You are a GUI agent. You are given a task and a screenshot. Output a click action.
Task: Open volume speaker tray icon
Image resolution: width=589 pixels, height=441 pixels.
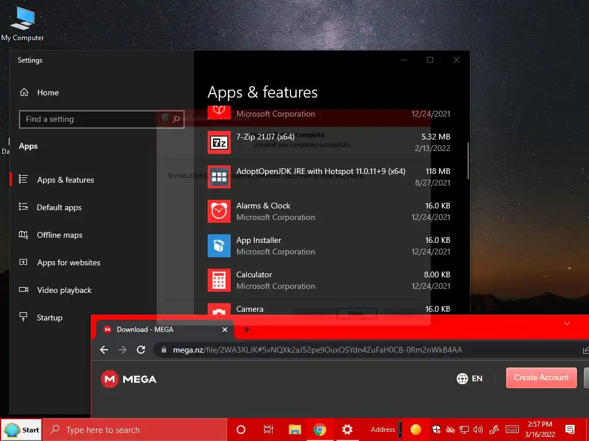click(478, 430)
